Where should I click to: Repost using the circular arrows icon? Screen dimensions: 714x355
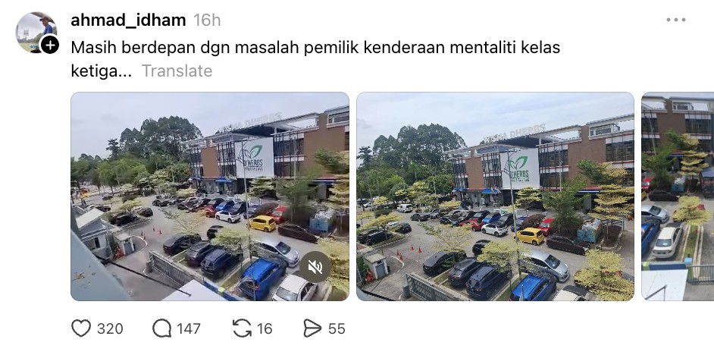242,328
